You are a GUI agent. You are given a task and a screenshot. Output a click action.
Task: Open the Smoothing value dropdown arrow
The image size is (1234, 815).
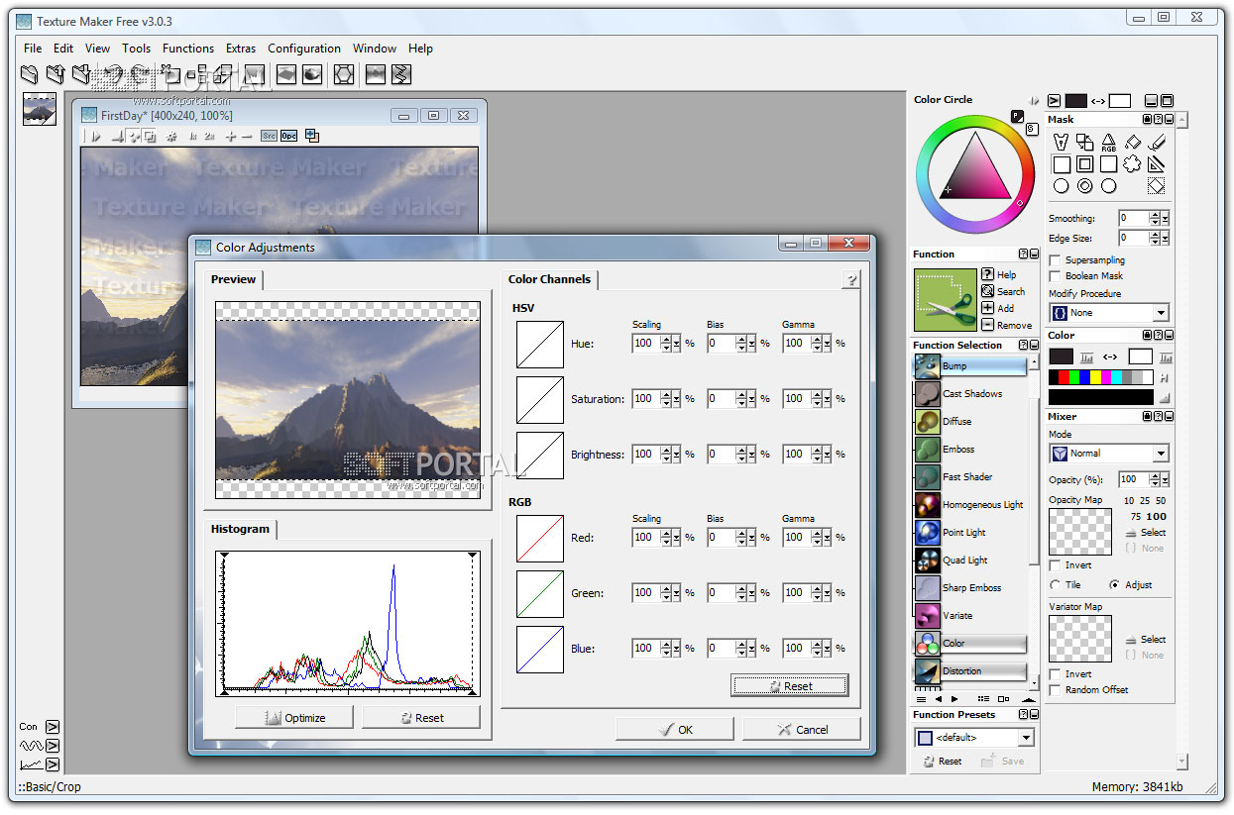click(x=1166, y=218)
